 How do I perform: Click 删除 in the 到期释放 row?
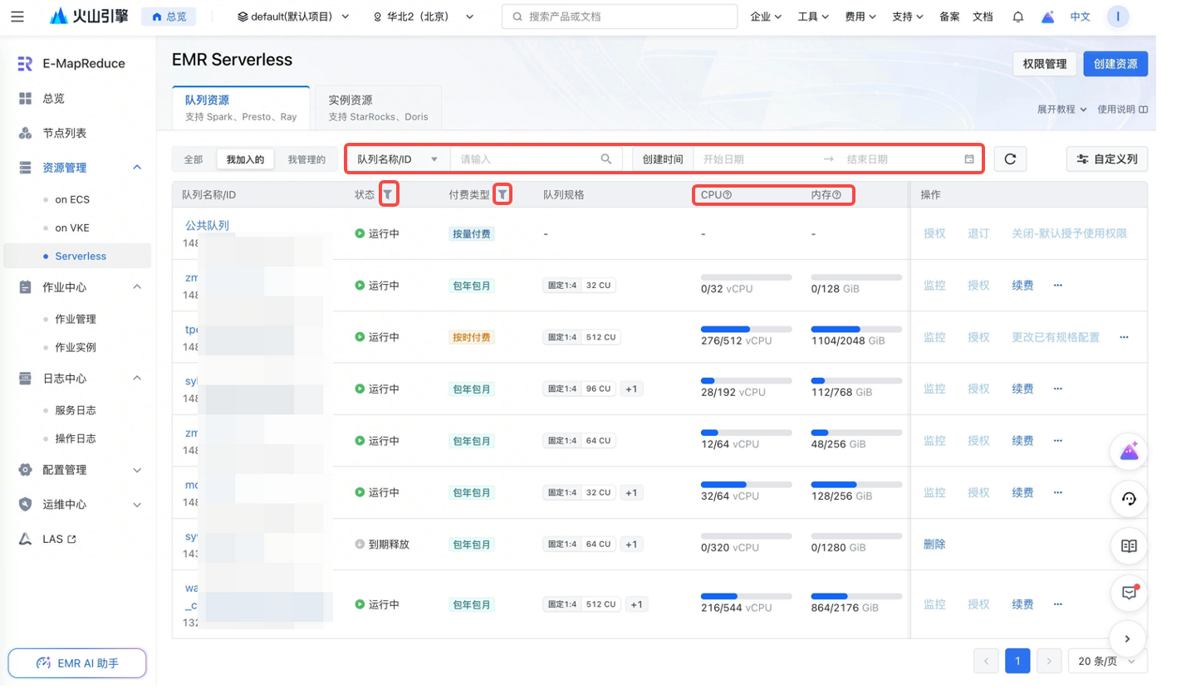[x=934, y=545]
